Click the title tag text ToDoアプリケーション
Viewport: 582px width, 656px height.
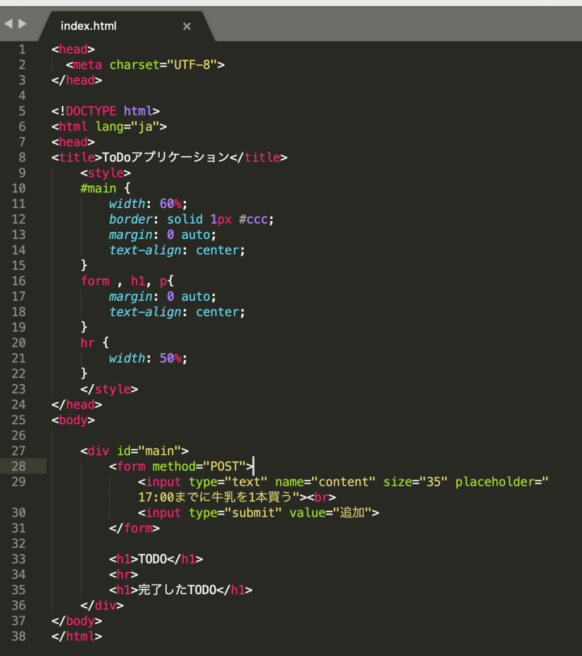[166, 157]
